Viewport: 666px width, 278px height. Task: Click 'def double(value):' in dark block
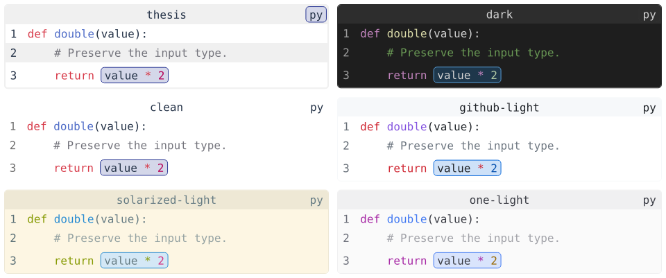420,33
